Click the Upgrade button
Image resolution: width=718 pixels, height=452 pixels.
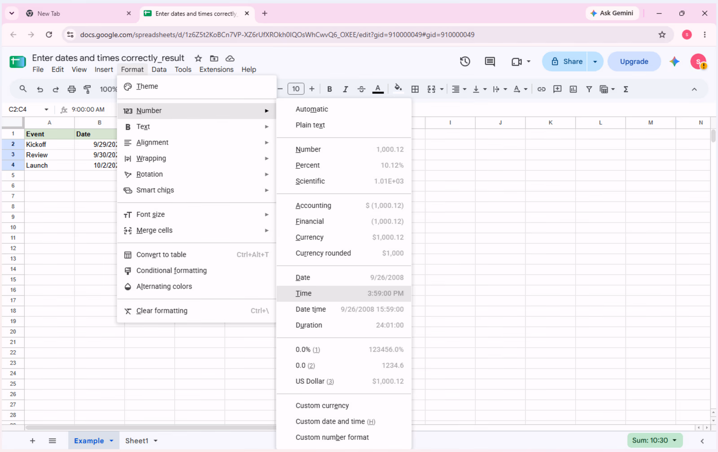click(x=634, y=61)
